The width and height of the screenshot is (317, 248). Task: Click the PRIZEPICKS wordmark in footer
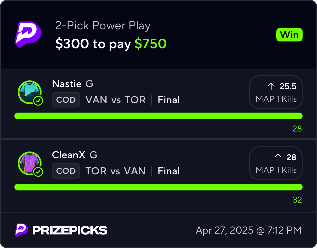(70, 230)
